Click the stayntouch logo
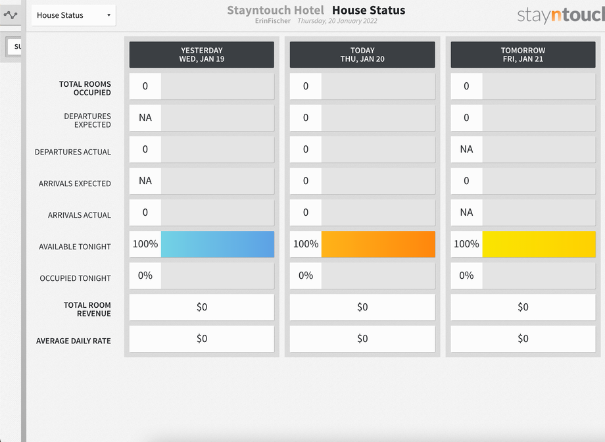 [561, 15]
